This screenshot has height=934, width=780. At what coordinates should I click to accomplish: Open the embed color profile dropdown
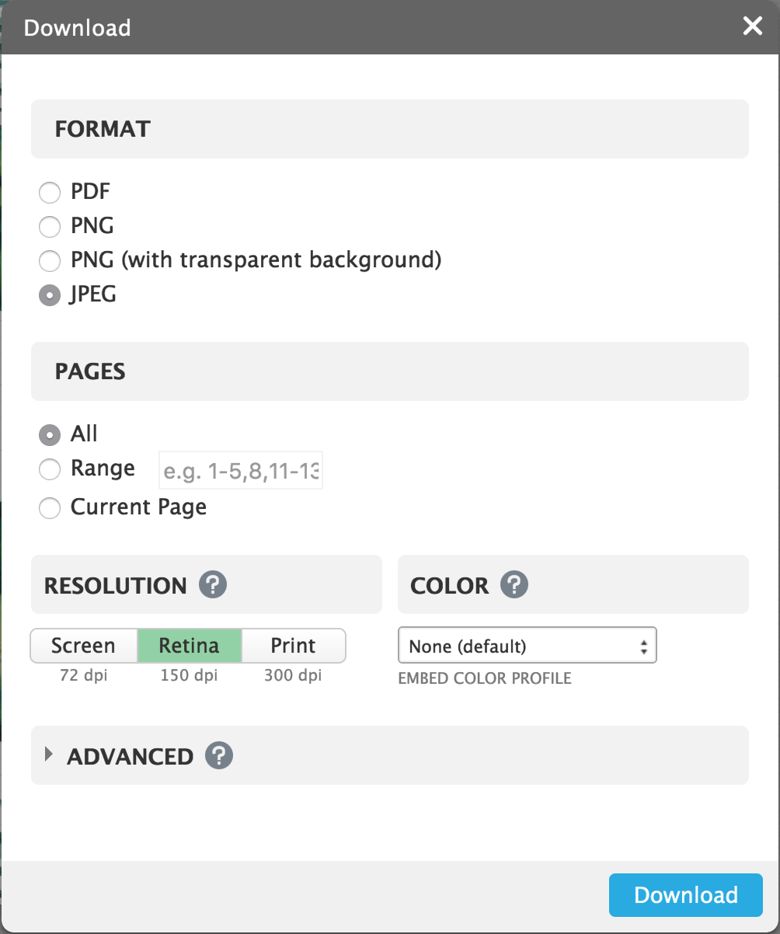pyautogui.click(x=528, y=646)
